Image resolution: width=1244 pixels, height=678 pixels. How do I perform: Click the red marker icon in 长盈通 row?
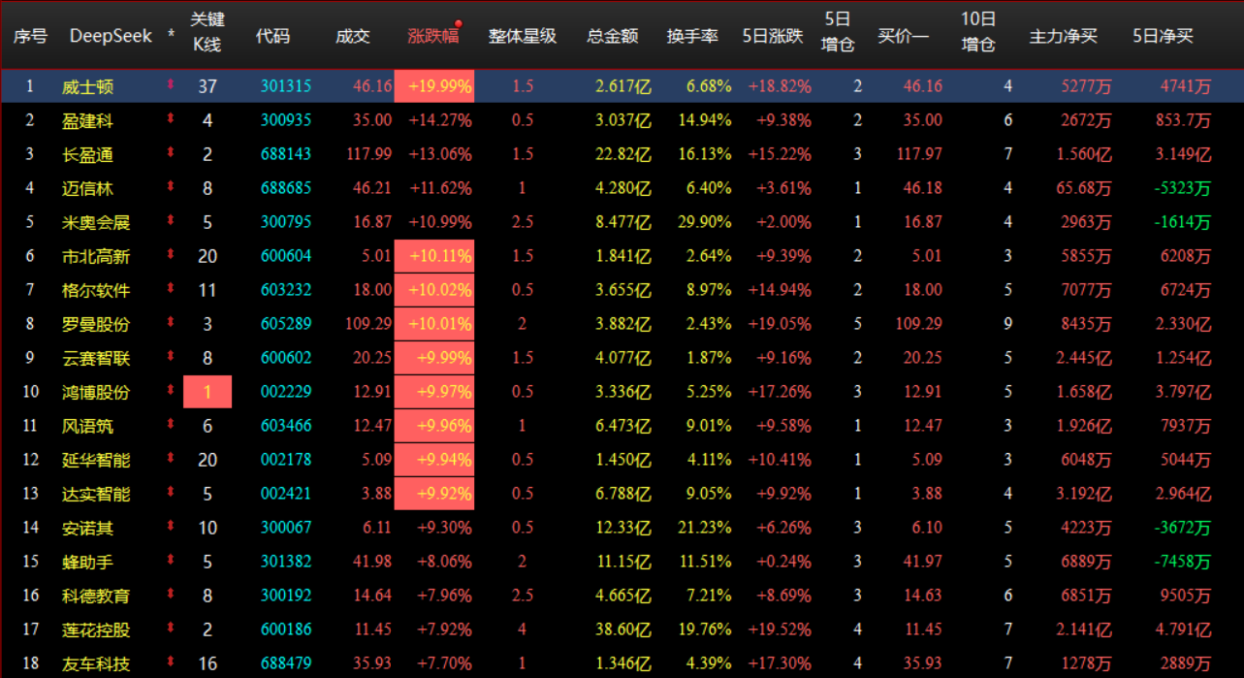coord(171,153)
